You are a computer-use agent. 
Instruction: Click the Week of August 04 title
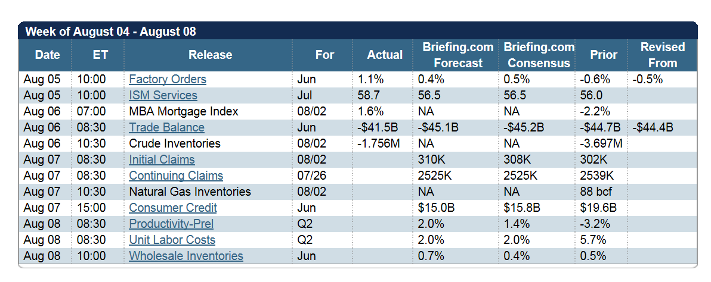tap(110, 32)
